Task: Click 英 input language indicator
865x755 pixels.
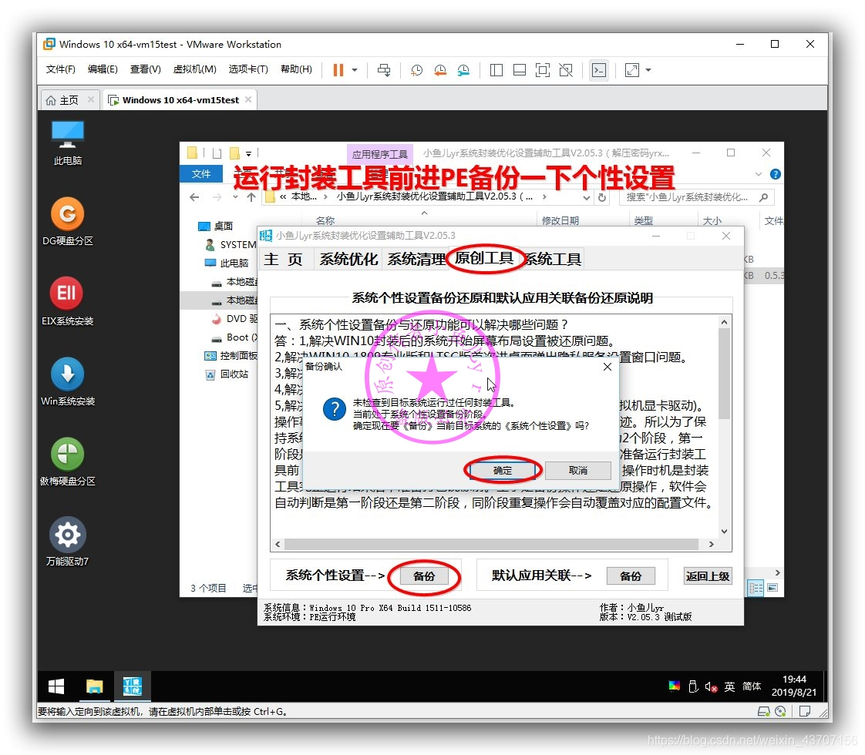Action: pyautogui.click(x=729, y=686)
